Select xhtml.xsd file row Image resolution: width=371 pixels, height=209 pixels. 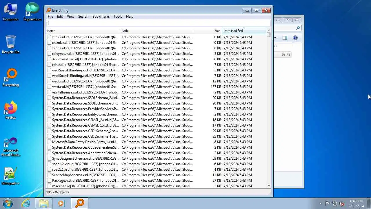156,43
